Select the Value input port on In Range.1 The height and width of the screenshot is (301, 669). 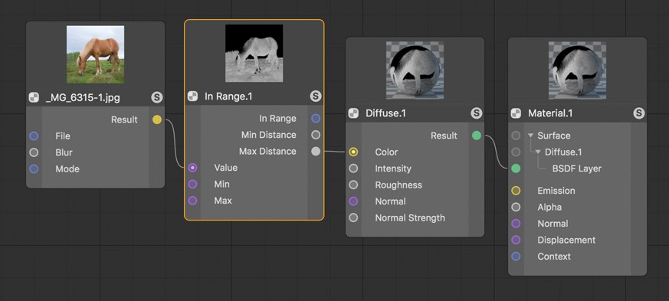[x=192, y=168]
